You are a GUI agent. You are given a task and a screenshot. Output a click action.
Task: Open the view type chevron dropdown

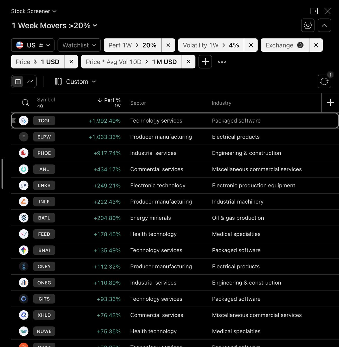30,82
